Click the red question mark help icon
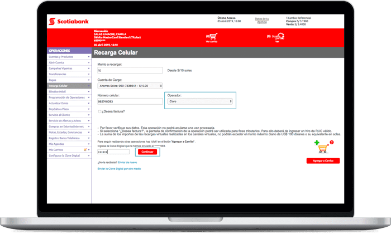 [x=332, y=142]
